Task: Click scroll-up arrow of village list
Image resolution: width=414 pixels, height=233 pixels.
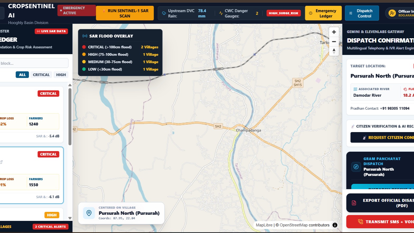Action: tap(70, 85)
